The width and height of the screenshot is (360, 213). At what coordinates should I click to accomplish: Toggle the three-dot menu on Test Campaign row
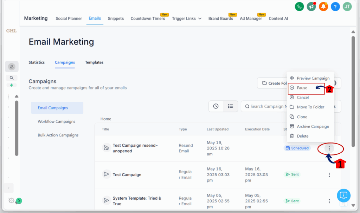[329, 174]
